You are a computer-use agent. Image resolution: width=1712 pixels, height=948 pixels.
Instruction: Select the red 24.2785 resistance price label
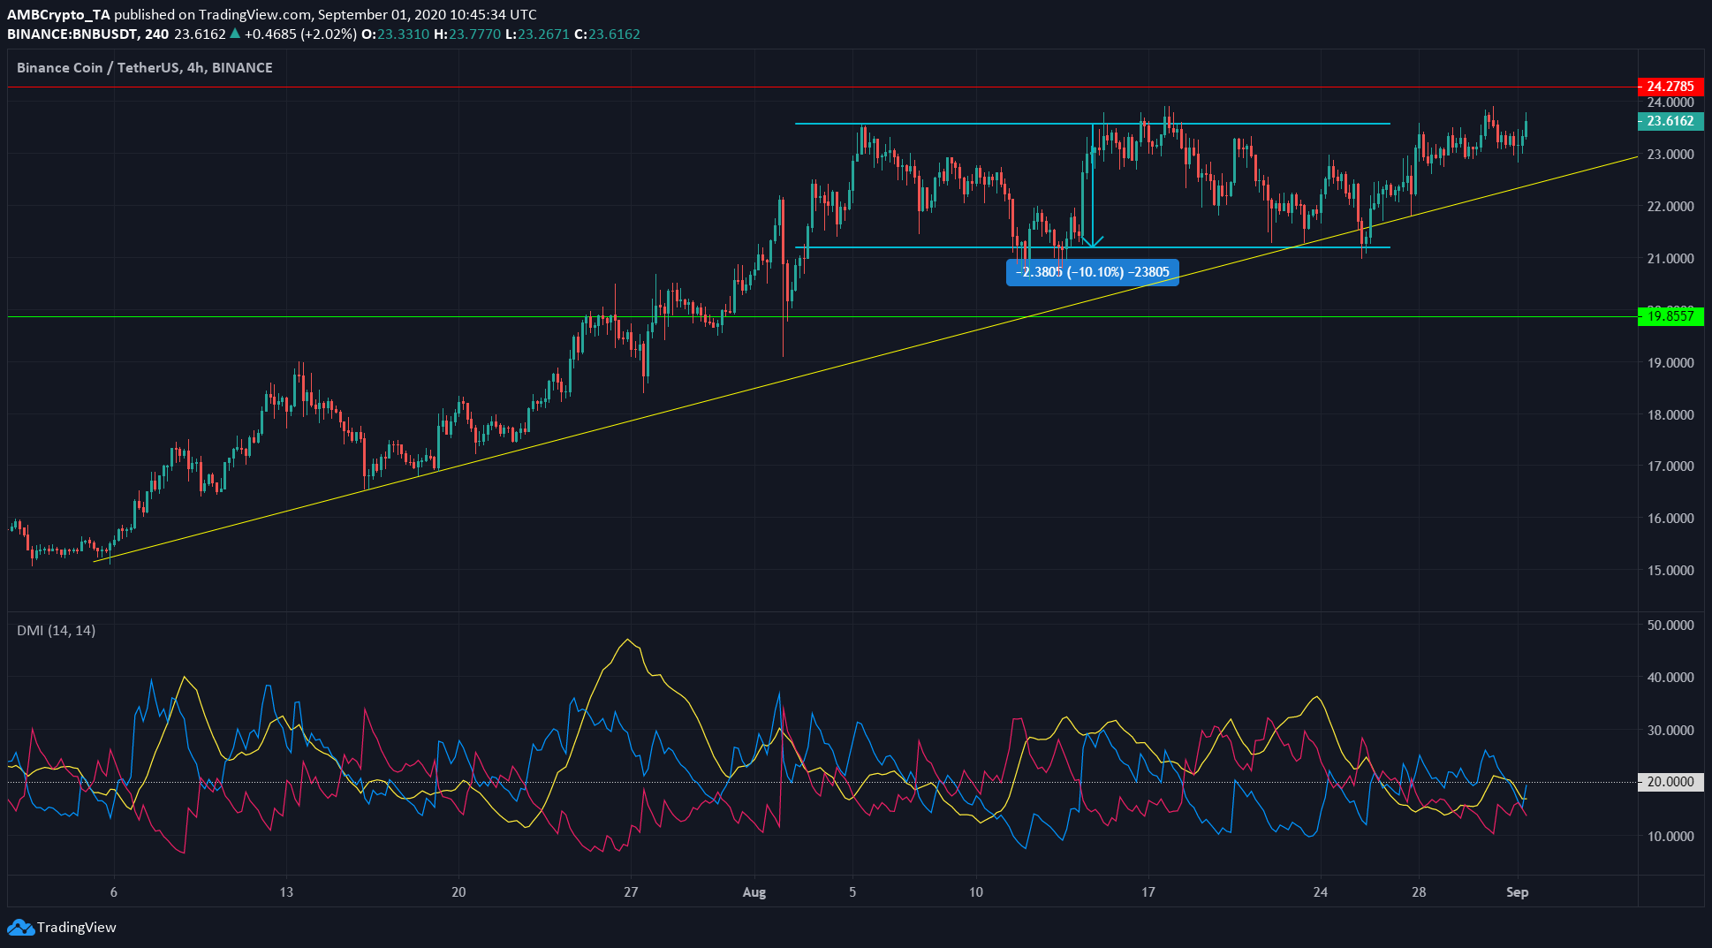tap(1670, 87)
